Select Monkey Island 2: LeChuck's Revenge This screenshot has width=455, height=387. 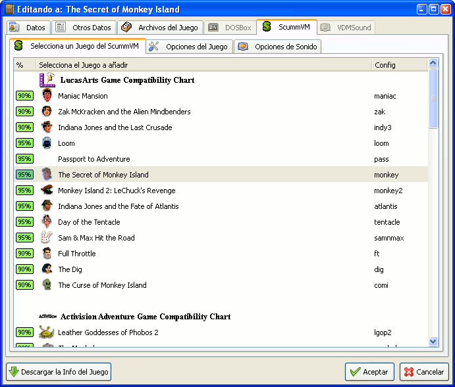117,191
